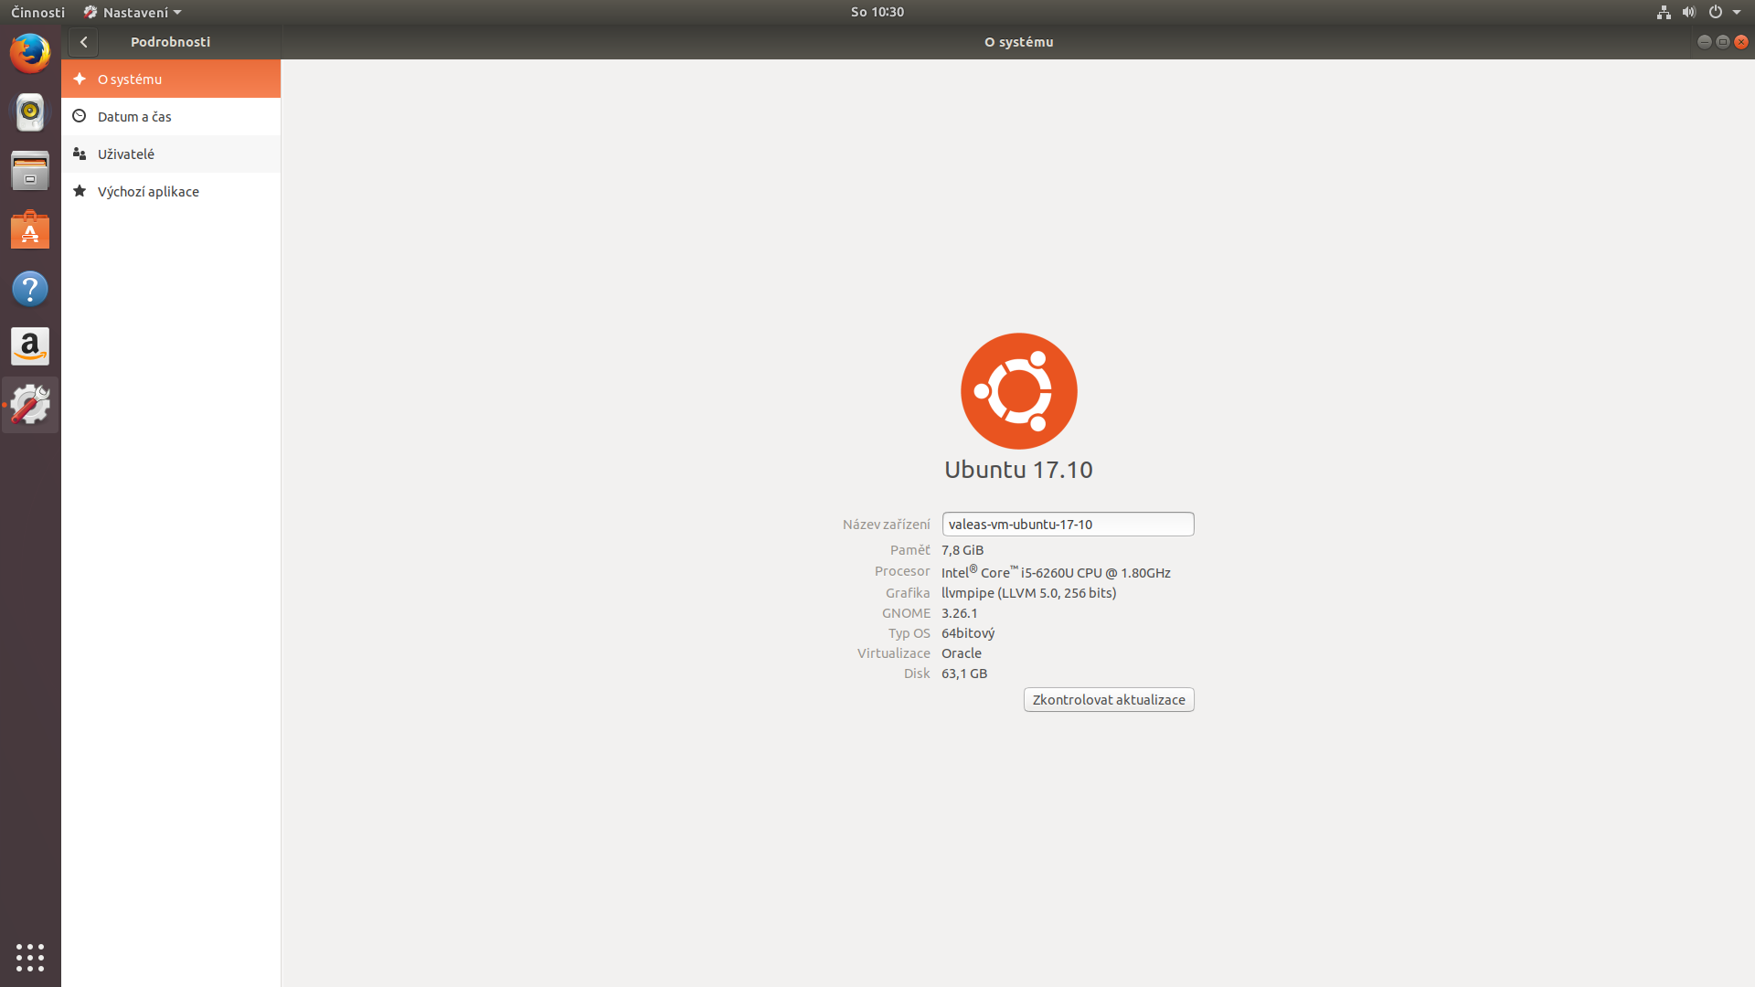1755x987 pixels.
Task: Click the 64bitový OS type value
Action: (x=968, y=633)
